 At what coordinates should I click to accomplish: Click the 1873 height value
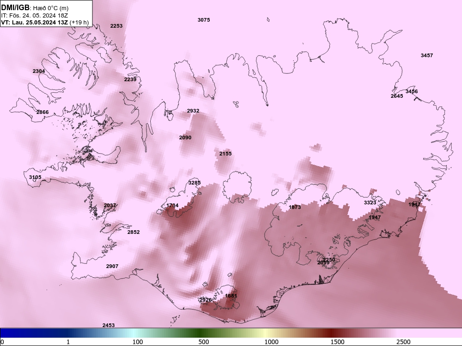[x=295, y=207]
